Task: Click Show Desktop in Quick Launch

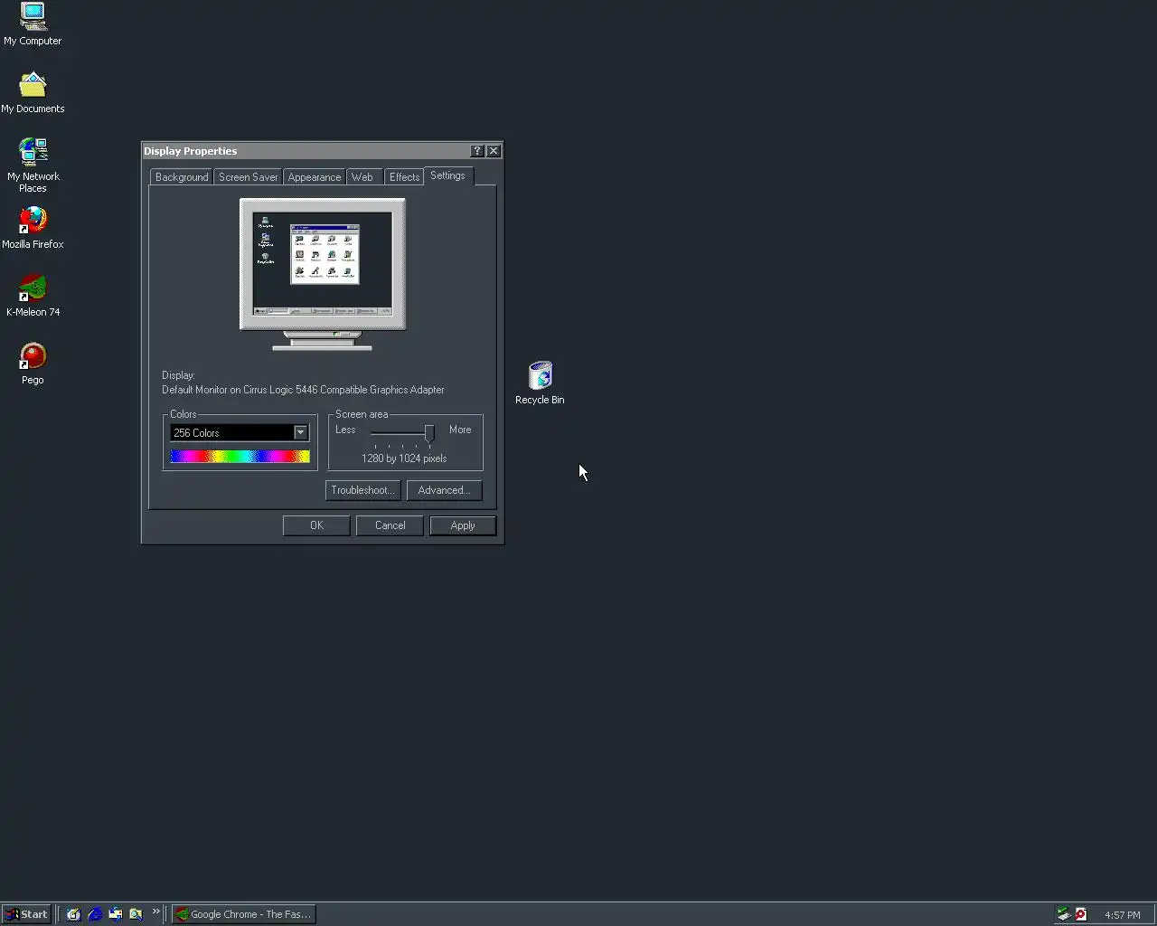Action: click(74, 914)
